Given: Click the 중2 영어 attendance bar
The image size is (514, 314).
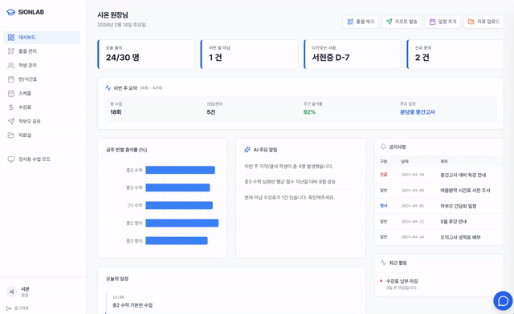Looking at the screenshot, I should pos(182,223).
